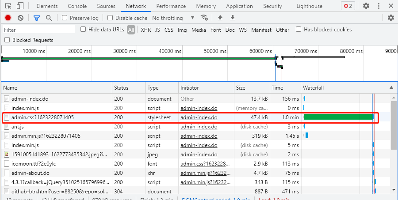Toggle the funnel filter icon
Screen dimensions: 398x200
click(37, 18)
